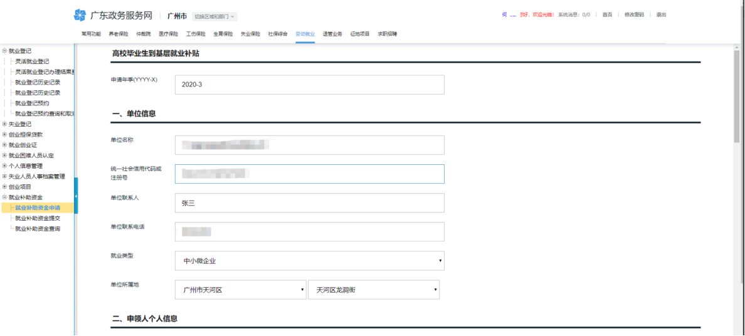The width and height of the screenshot is (745, 336).
Task: Click the 广东政务服务网 logo icon
Action: tap(80, 16)
